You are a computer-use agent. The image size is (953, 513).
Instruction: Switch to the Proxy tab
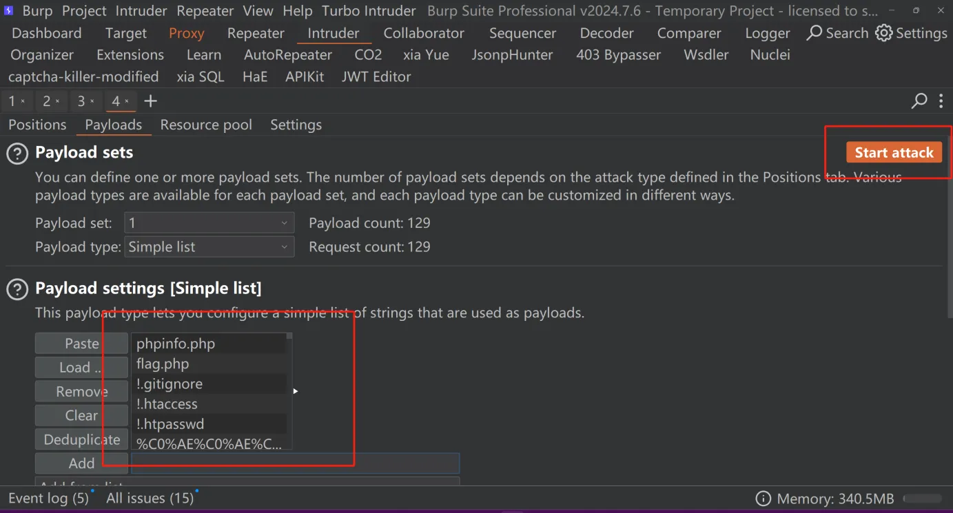point(186,33)
